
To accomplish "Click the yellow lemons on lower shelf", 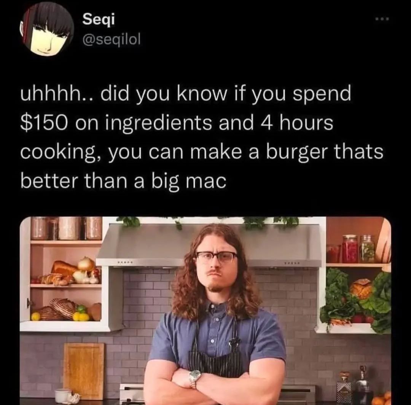I will (81, 316).
